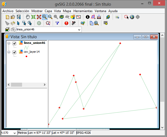Click the Zoom in magnifier tool
Image resolution: width=167 pixels, height=137 pixels.
point(45,17)
